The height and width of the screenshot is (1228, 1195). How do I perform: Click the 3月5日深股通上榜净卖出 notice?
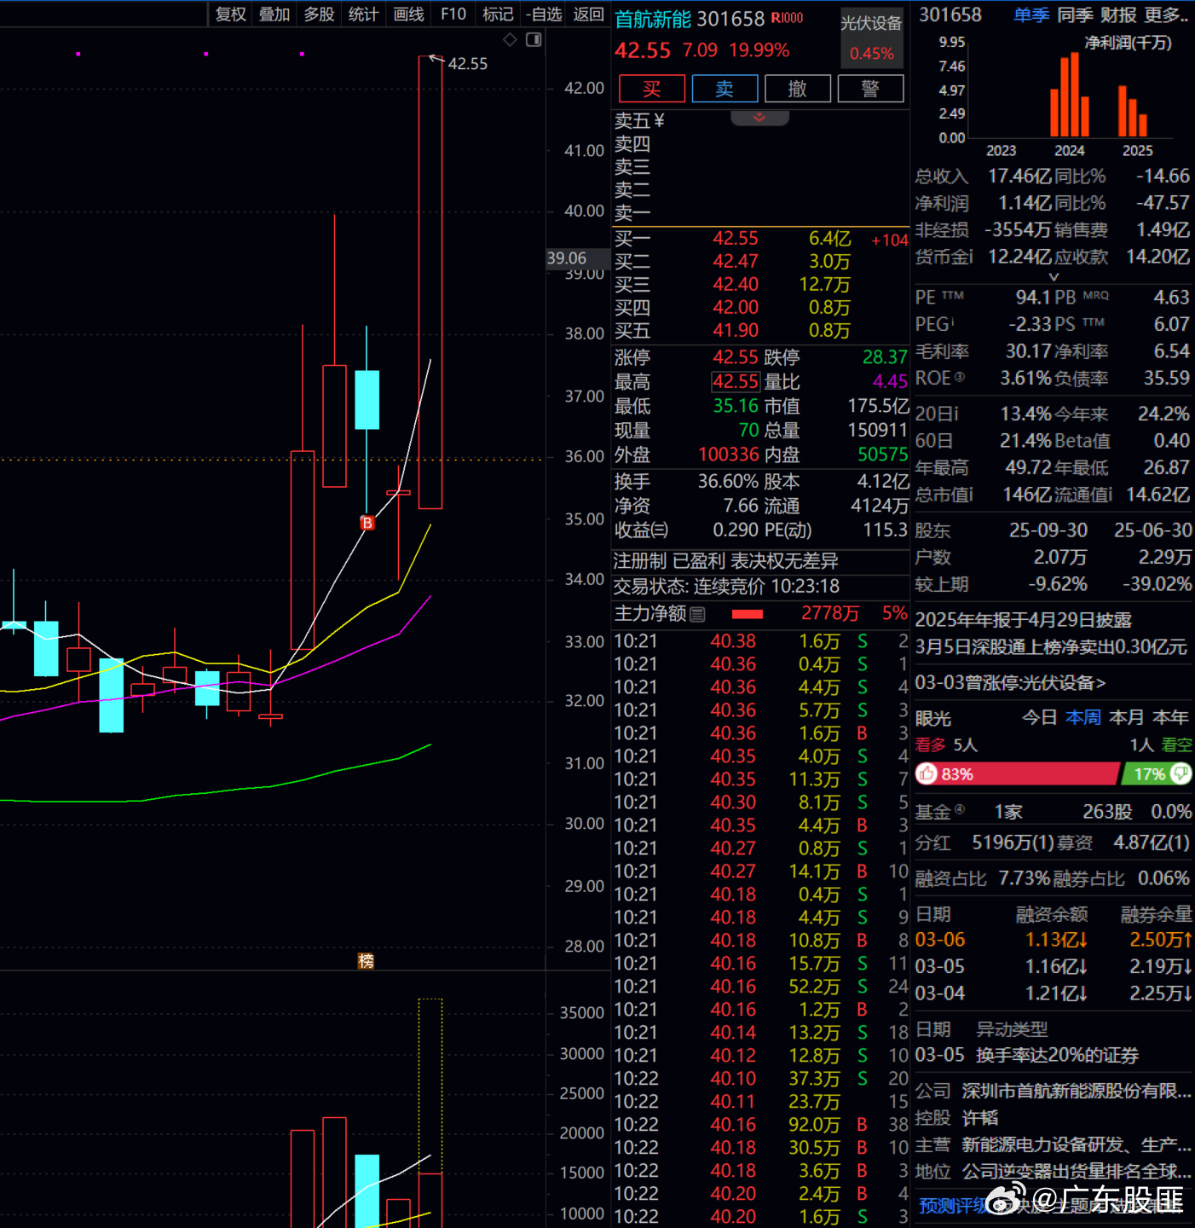pyautogui.click(x=1051, y=646)
